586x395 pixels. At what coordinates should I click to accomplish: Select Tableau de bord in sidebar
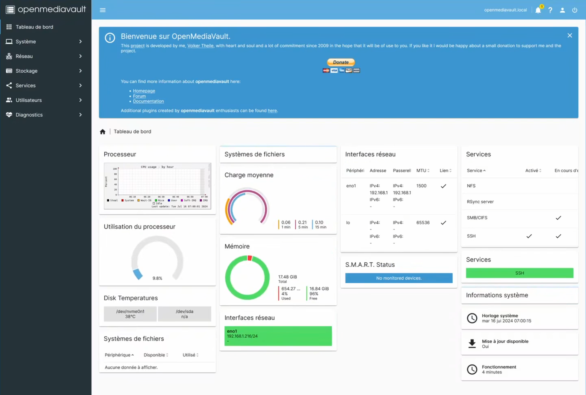click(x=34, y=27)
